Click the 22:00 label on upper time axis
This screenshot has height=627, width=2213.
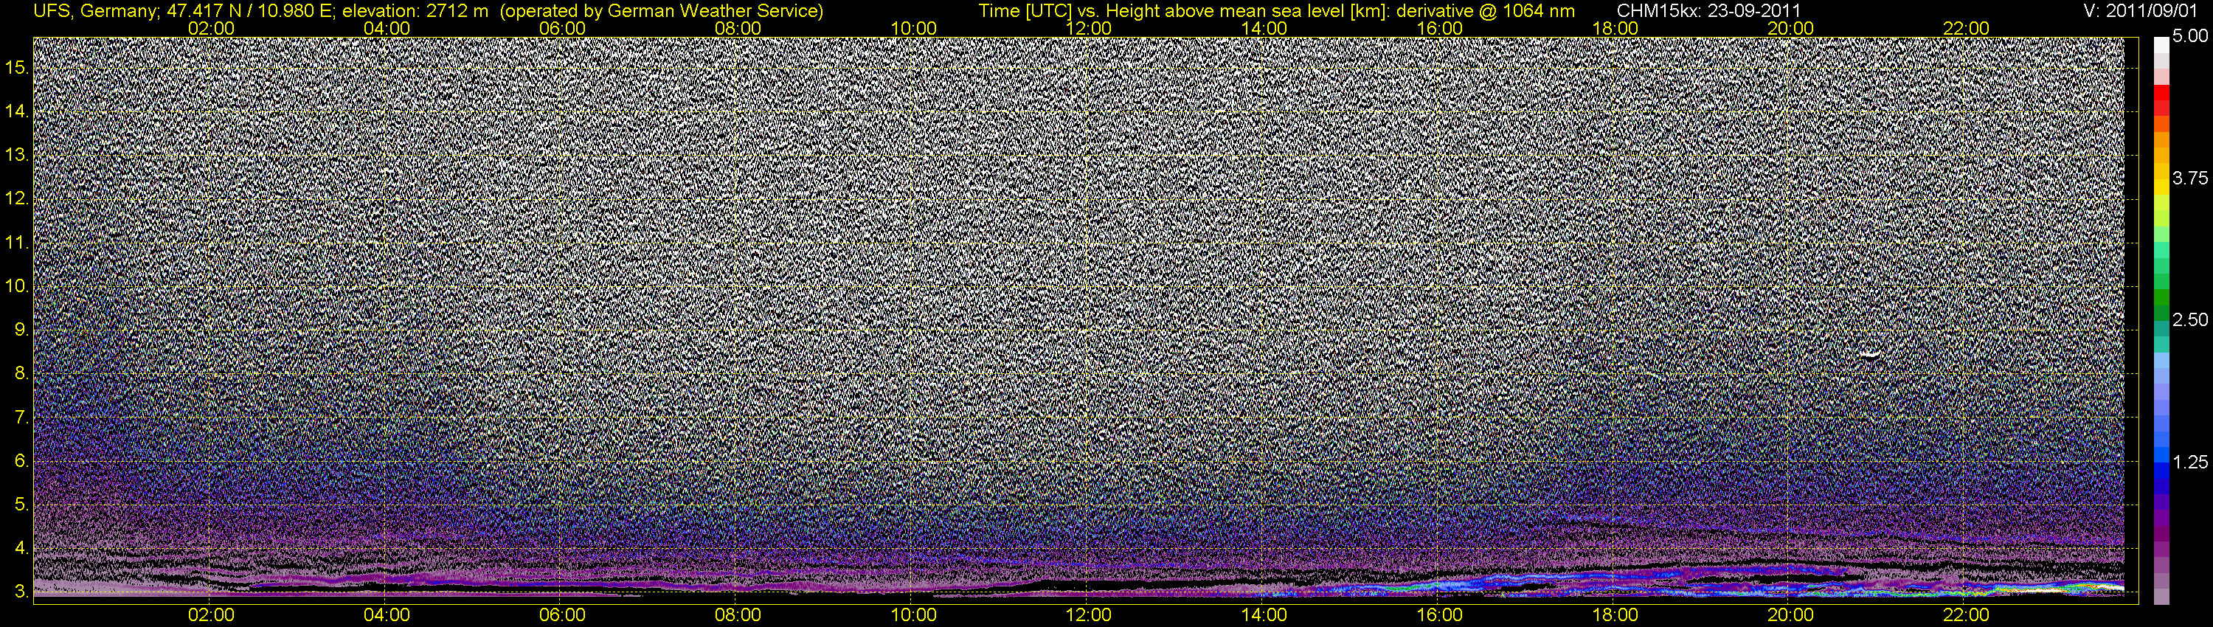pyautogui.click(x=1967, y=28)
